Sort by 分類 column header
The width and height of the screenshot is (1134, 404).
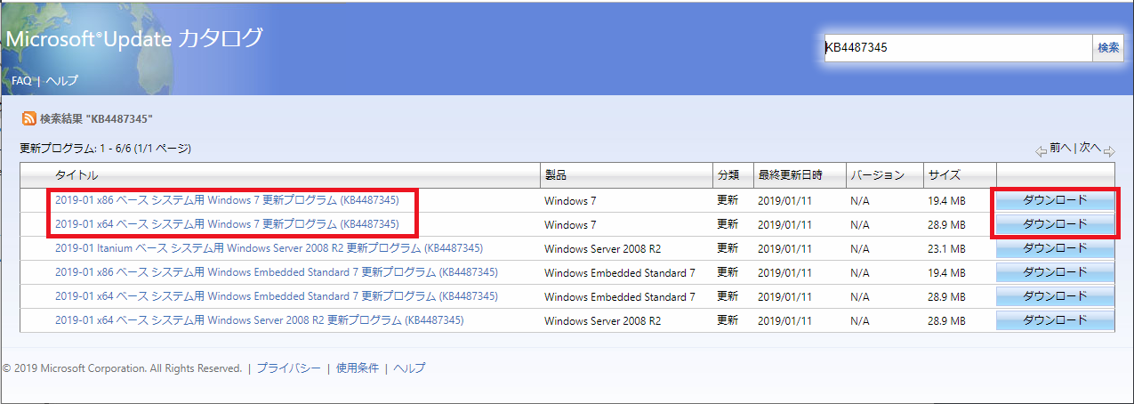[728, 175]
